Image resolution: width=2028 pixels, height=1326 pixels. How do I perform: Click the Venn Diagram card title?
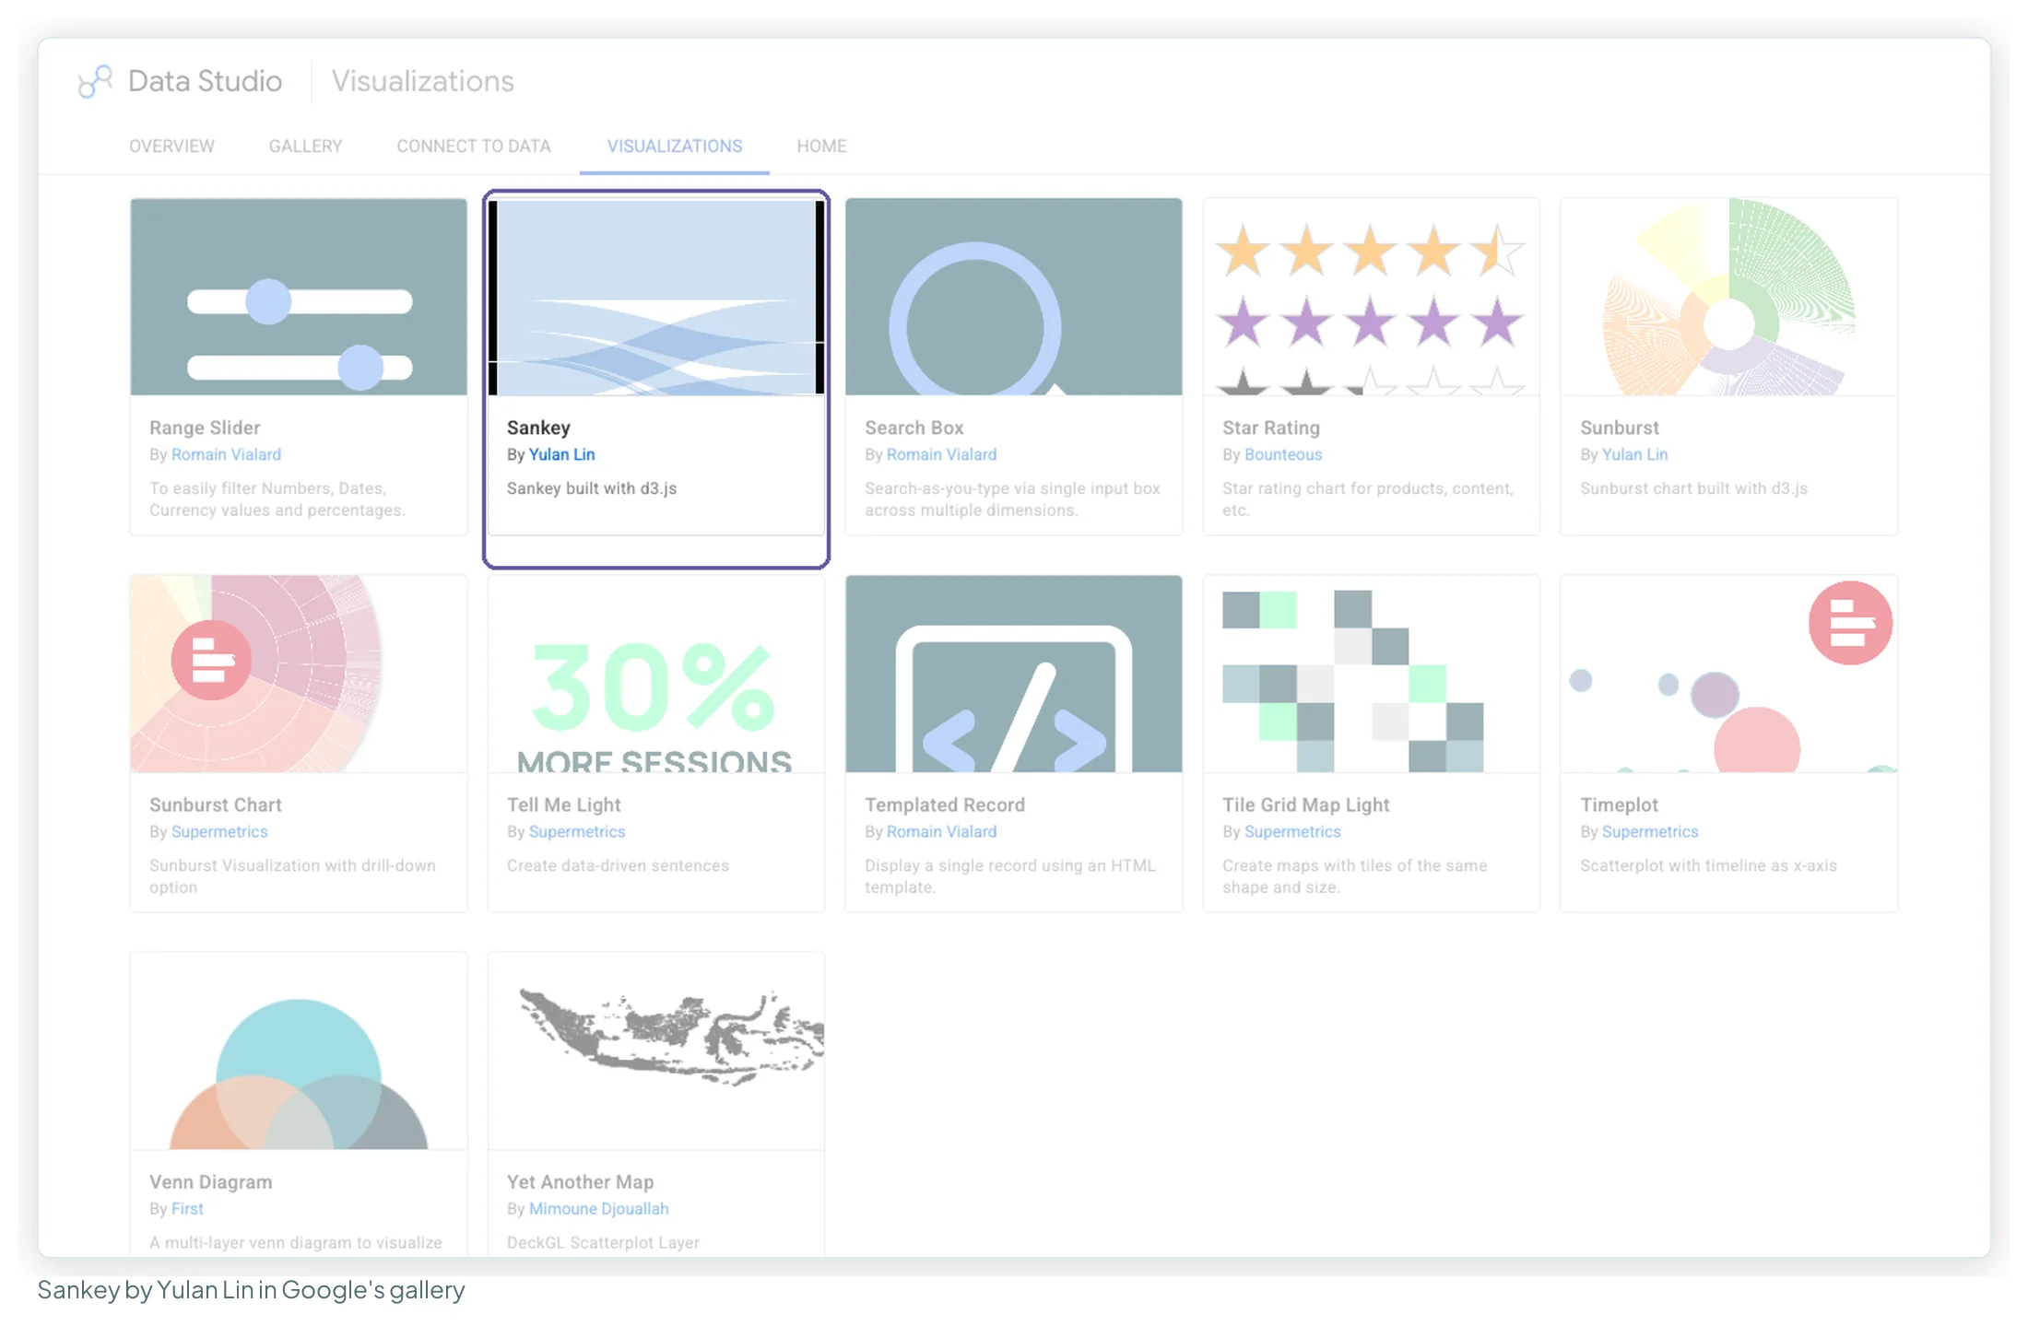pos(211,1181)
